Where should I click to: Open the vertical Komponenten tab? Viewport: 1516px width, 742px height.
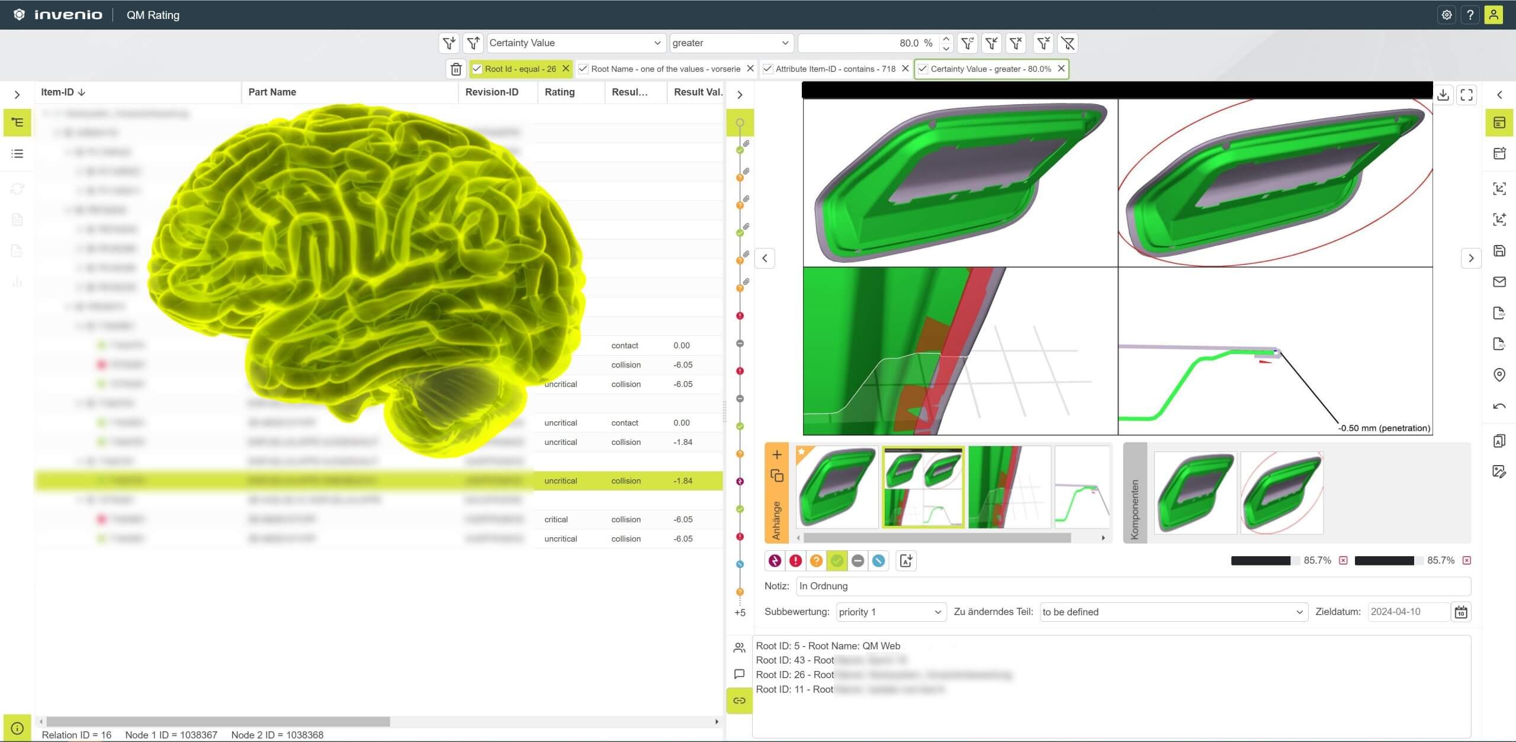1135,493
